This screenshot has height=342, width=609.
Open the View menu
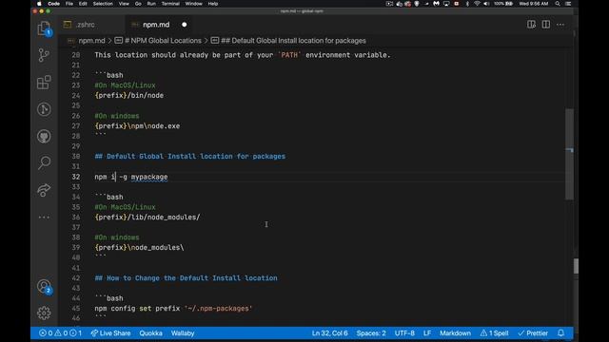coord(124,4)
